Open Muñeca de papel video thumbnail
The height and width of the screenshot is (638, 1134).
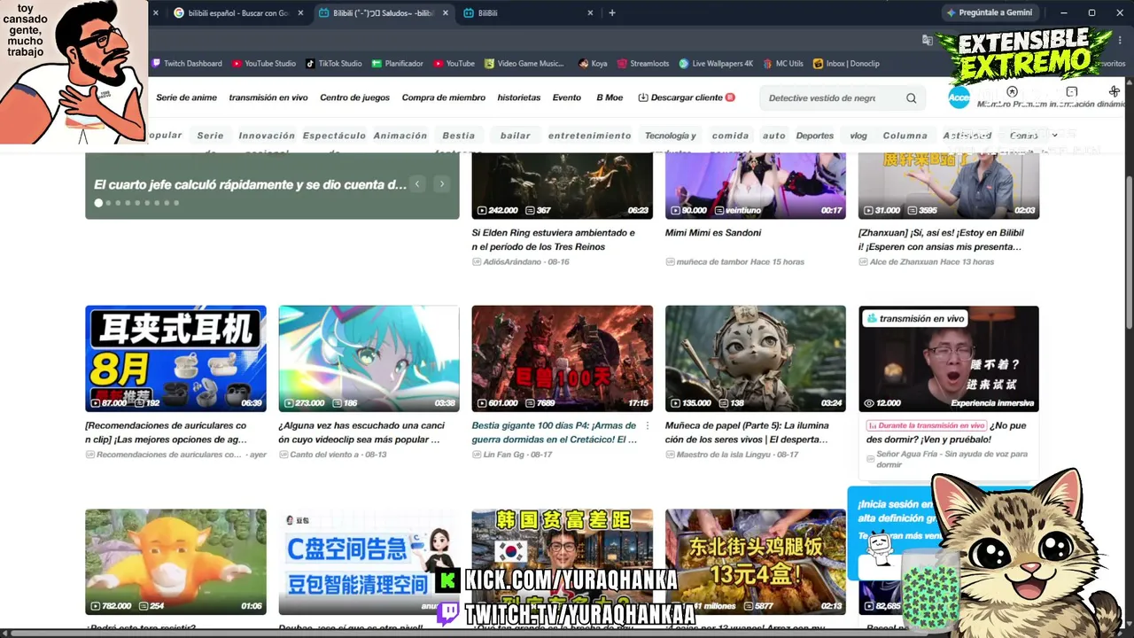756,359
